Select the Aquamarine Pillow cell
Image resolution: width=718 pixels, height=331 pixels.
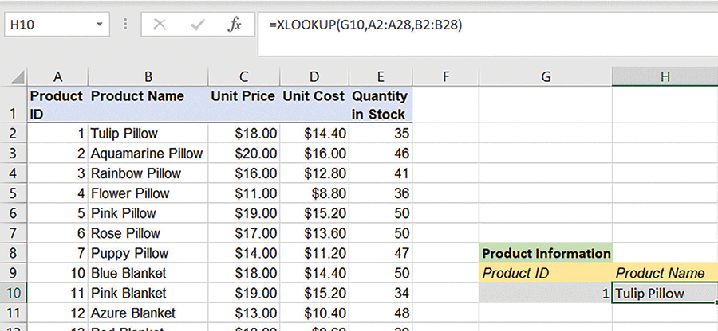(148, 154)
